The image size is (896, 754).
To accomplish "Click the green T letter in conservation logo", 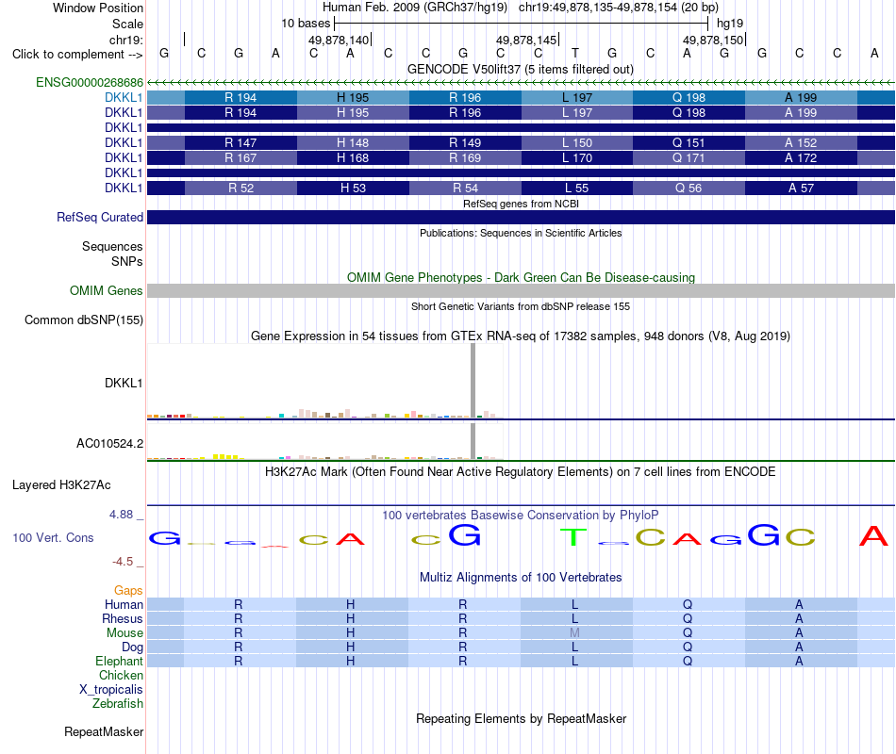I will coord(573,537).
